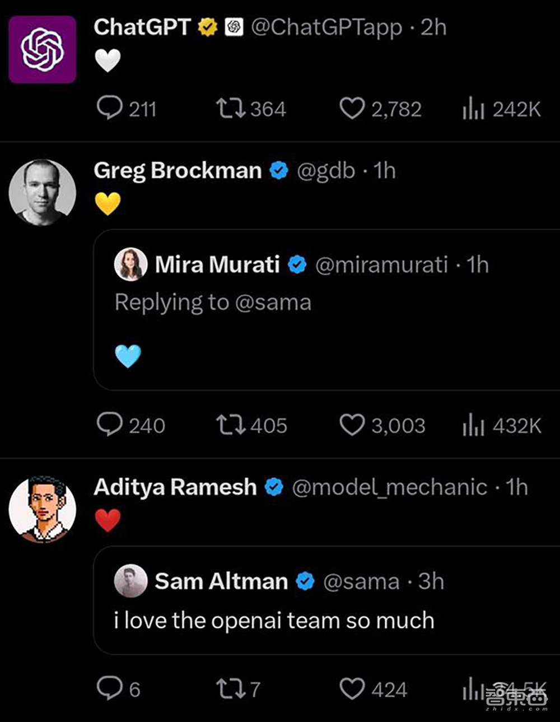Reply to the ChatGPT tweet
Image resolution: width=560 pixels, height=722 pixels.
coord(109,108)
